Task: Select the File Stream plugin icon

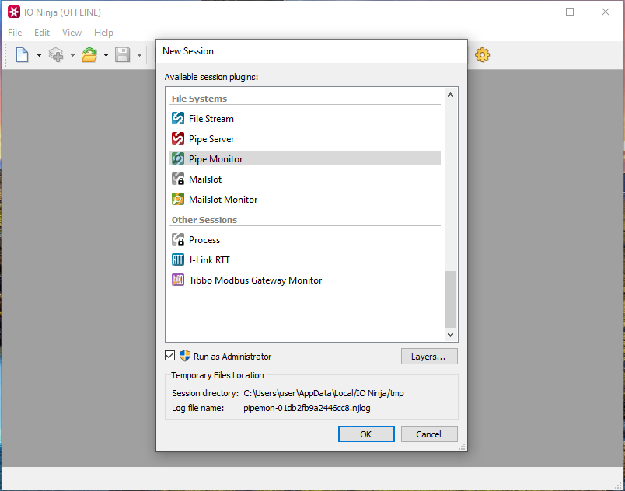Action: click(178, 119)
